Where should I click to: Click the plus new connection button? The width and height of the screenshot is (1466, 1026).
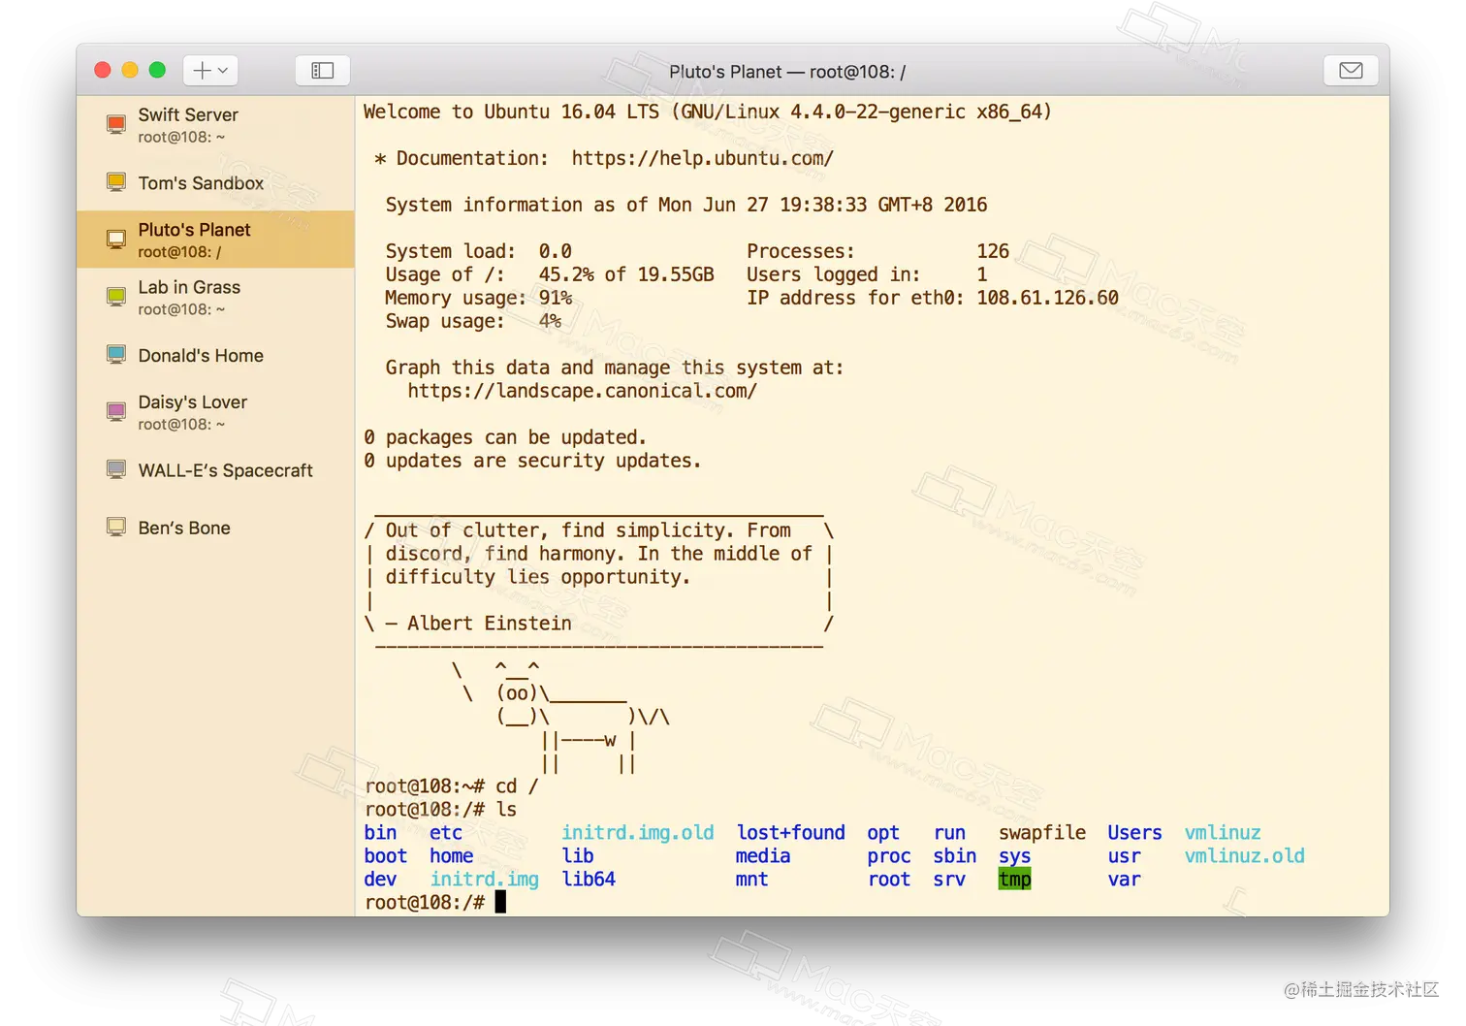210,70
